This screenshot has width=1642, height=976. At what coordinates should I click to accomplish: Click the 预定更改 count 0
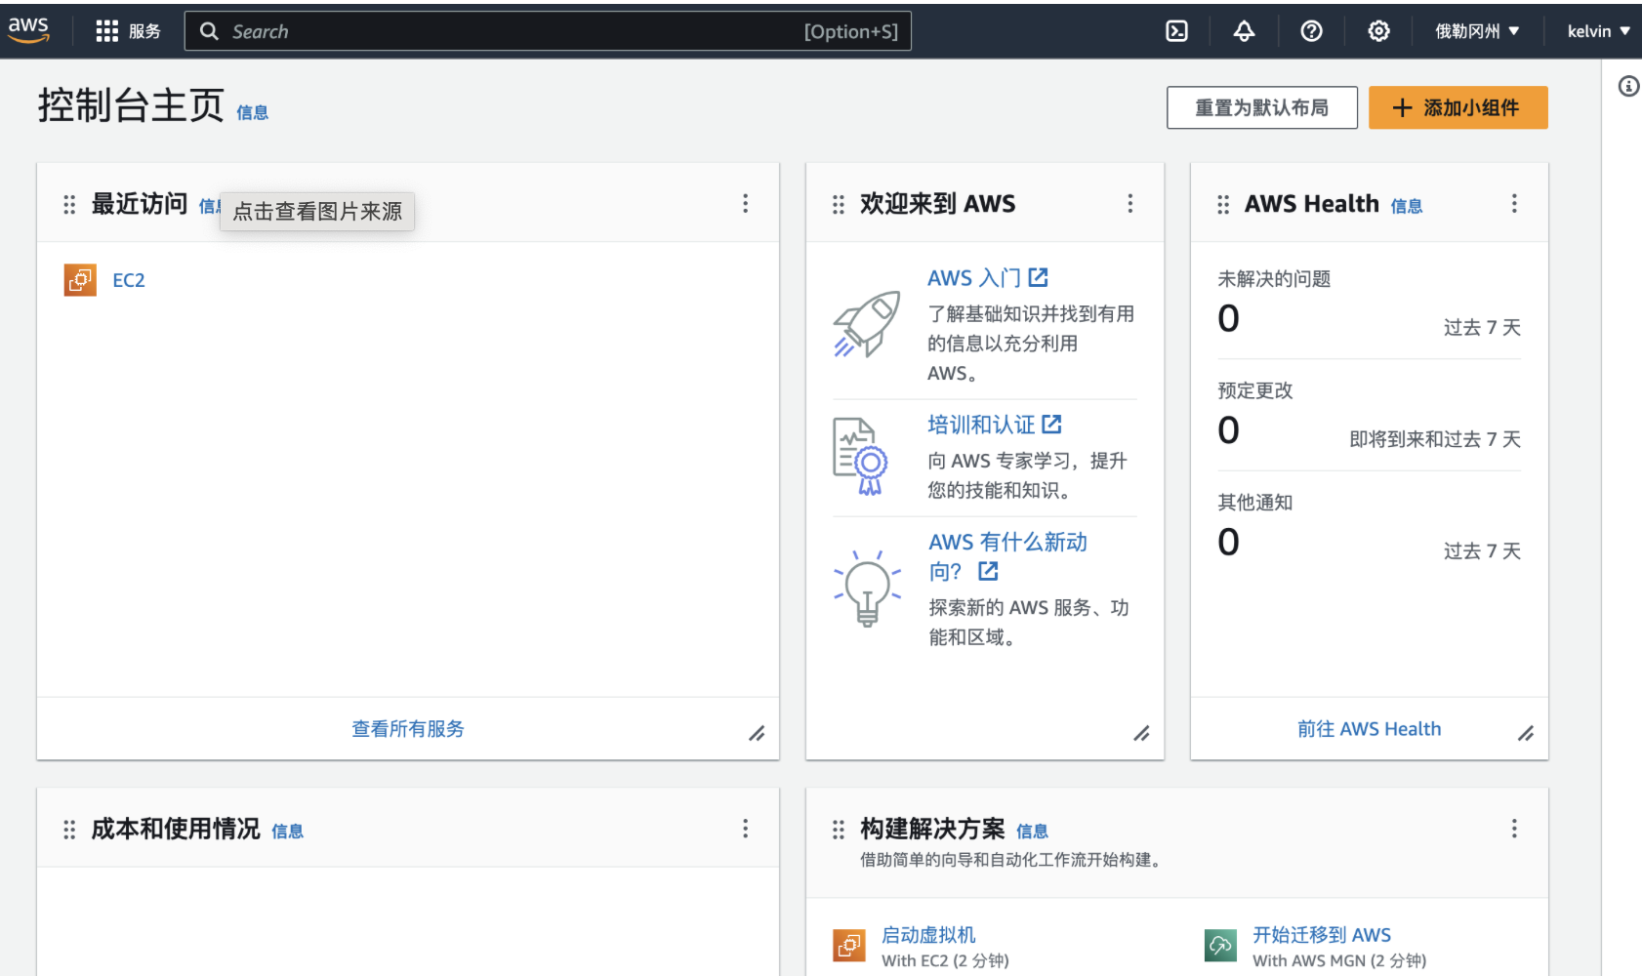pyautogui.click(x=1228, y=430)
